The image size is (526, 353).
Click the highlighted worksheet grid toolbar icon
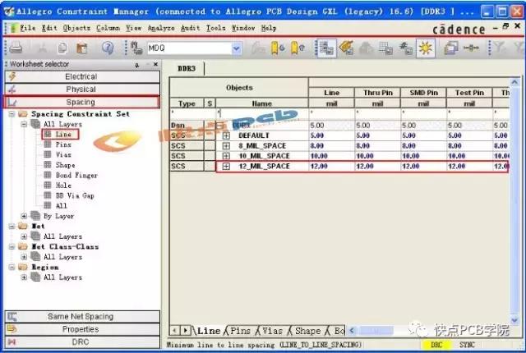point(326,48)
